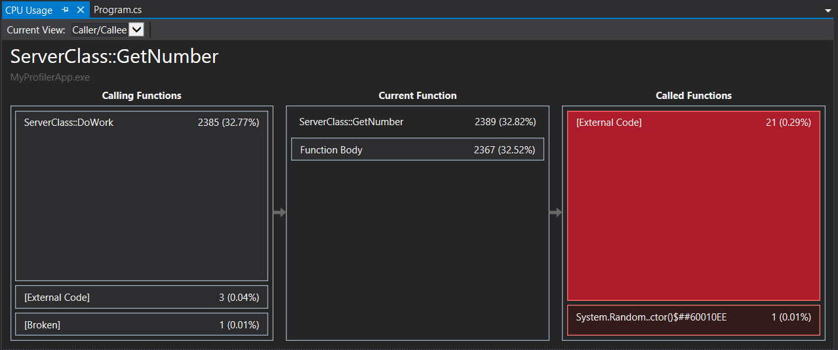Click the Calling Functions column header
838x350 pixels.
(142, 96)
